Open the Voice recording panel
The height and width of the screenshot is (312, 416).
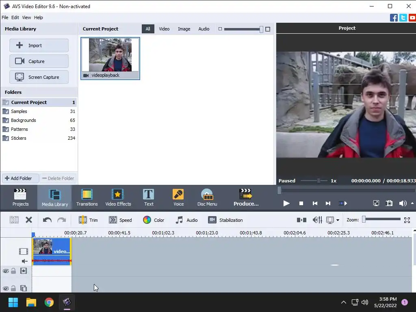tap(179, 197)
